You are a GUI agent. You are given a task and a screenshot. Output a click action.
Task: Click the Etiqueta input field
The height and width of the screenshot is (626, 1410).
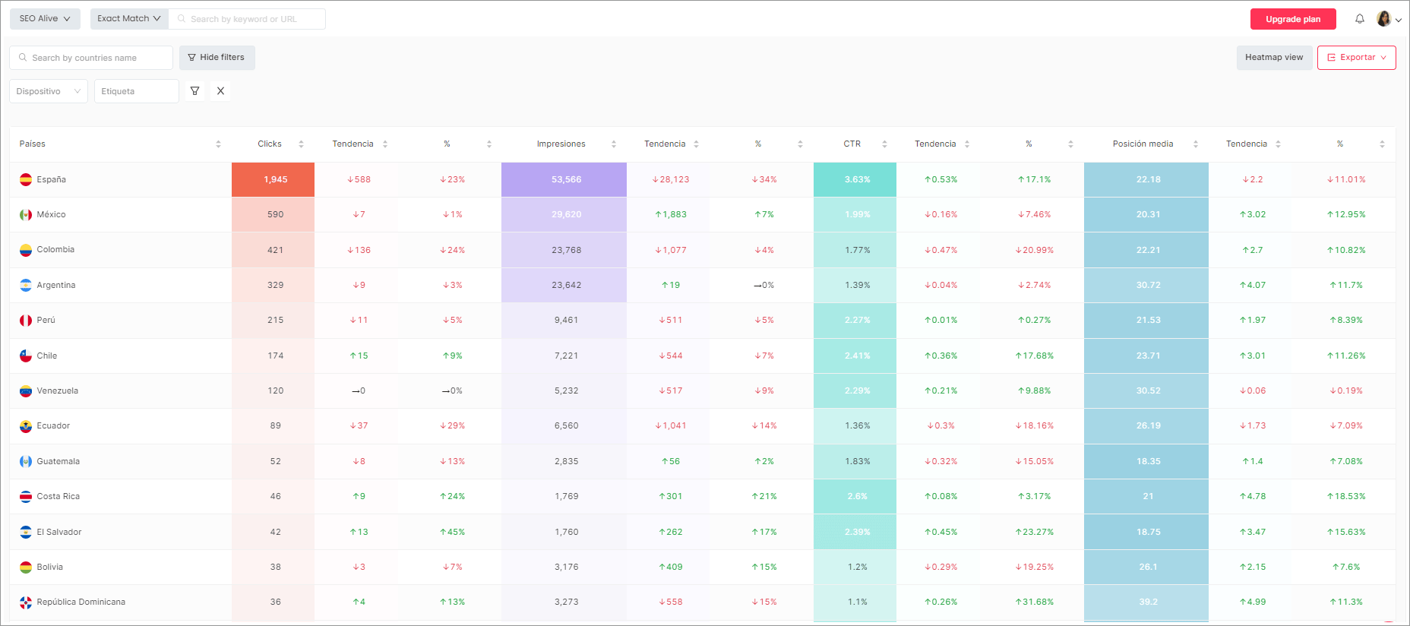pos(136,91)
